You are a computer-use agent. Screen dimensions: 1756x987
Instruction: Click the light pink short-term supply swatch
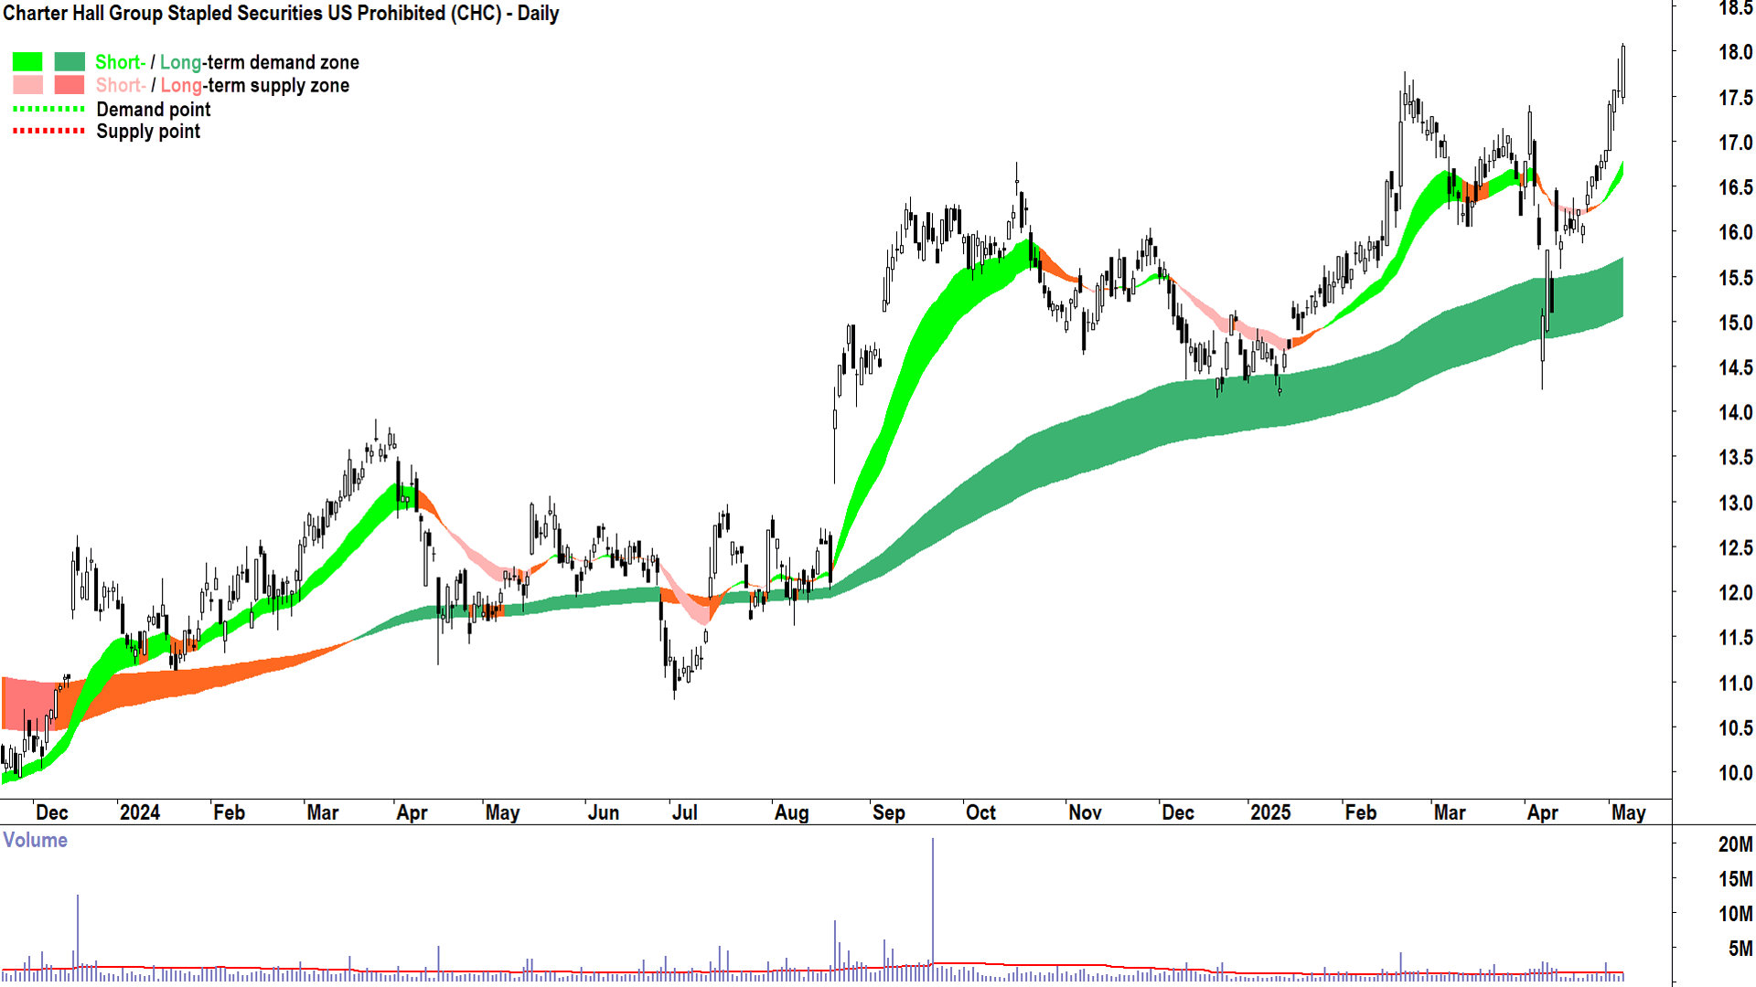coord(27,85)
